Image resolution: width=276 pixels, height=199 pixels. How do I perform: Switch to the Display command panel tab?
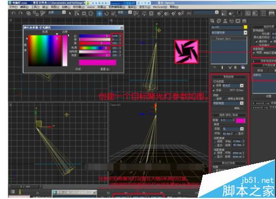coord(238,21)
